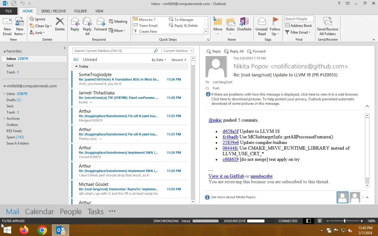Viewport: 378px width, 236px height.
Task: Collapse the folder pane
Action: pos(64,48)
